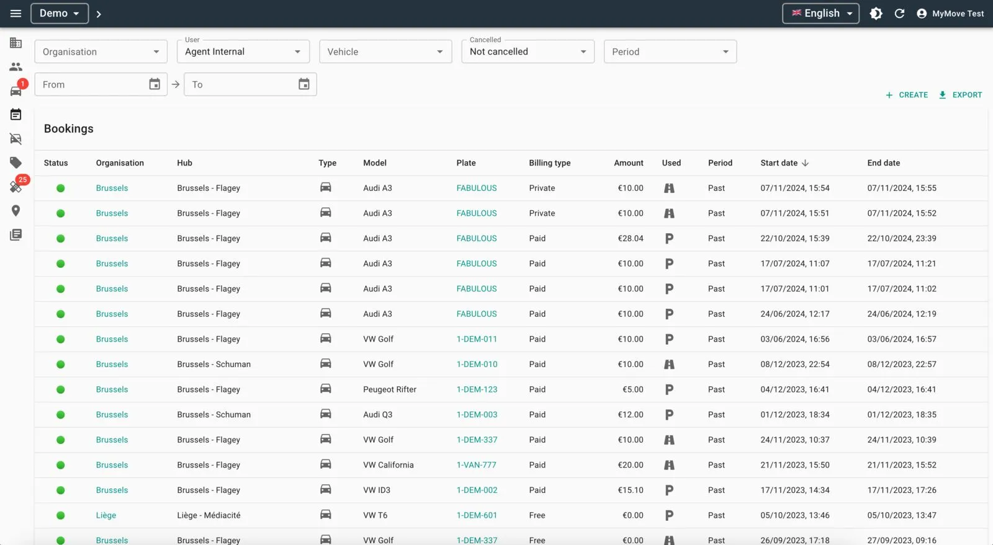Open users icon in sidebar

(16, 67)
